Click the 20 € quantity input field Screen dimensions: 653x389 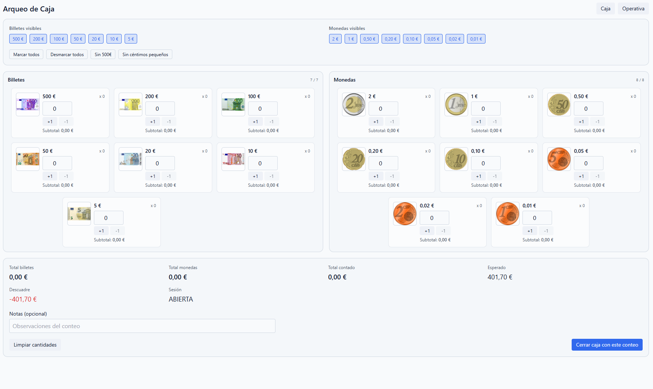coord(160,163)
